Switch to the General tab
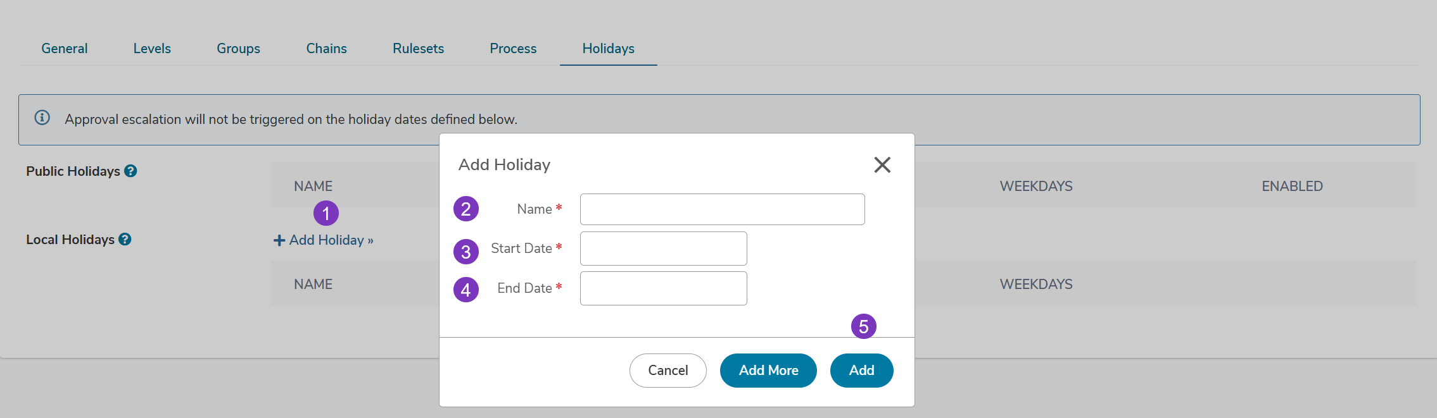Image resolution: width=1437 pixels, height=418 pixels. tap(65, 49)
